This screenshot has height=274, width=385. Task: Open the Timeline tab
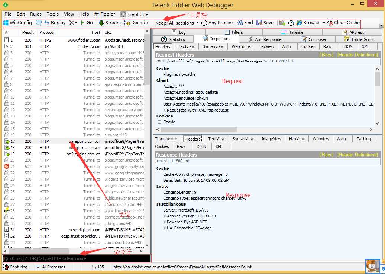[x=292, y=32]
